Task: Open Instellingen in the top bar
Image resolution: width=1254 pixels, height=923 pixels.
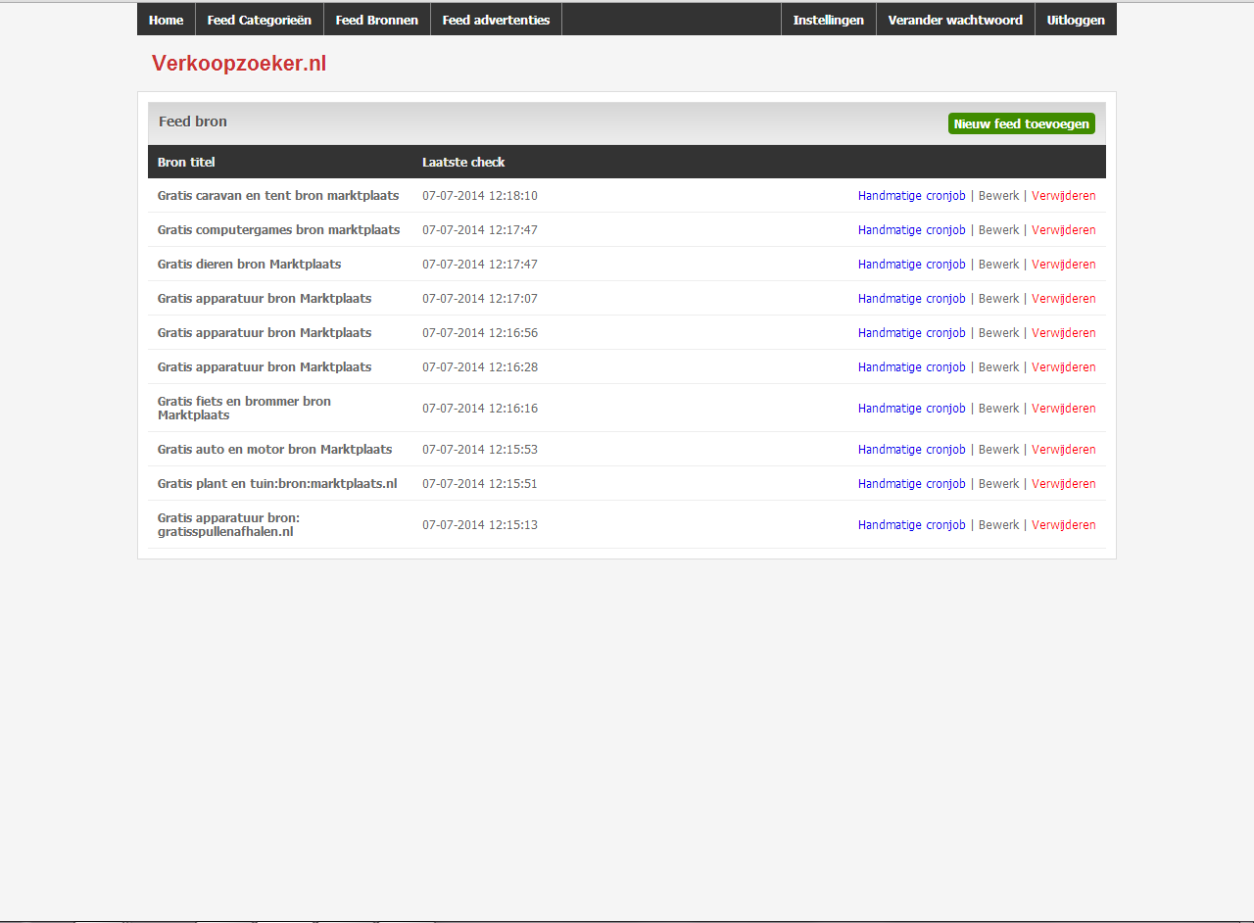Action: tap(829, 20)
